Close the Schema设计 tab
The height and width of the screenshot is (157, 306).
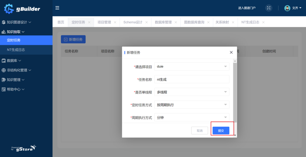click(146, 22)
